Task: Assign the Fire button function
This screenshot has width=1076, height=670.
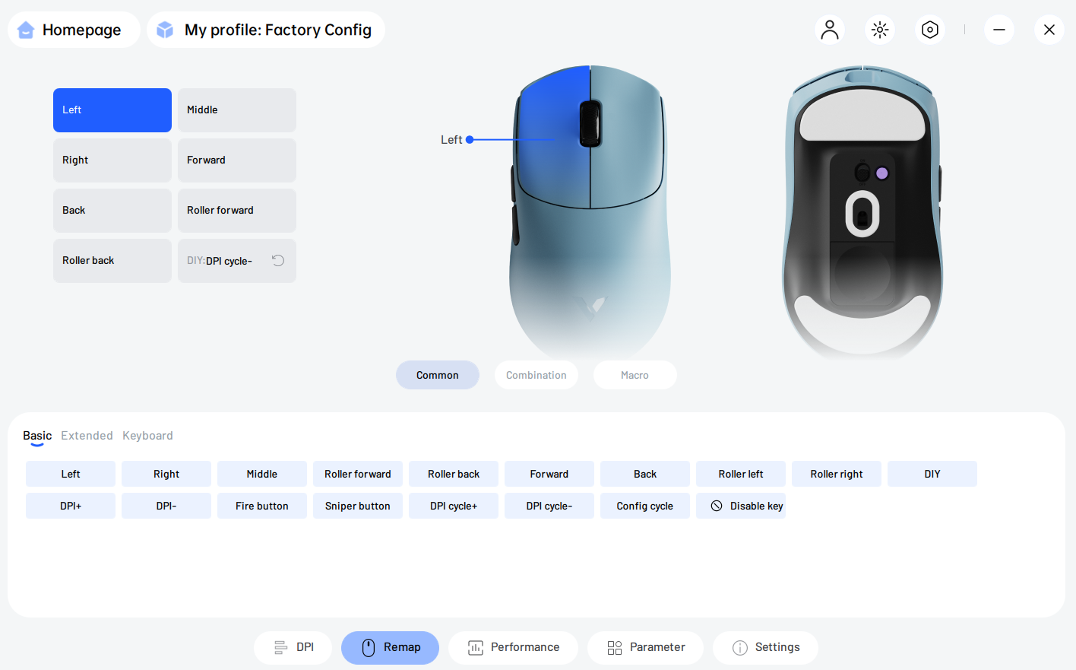Action: [262, 506]
